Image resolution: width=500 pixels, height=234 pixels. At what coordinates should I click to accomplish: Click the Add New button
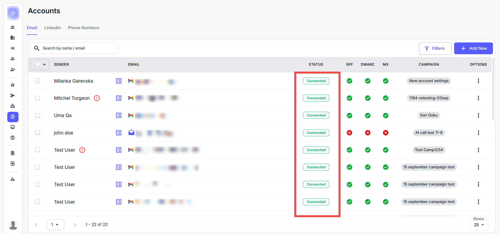tap(473, 48)
